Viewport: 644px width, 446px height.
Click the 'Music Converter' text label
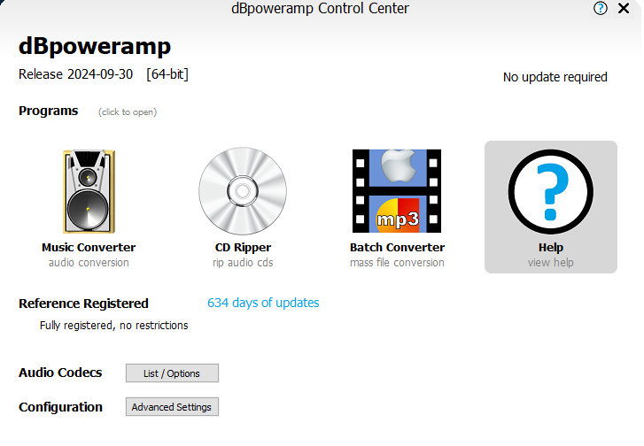[x=89, y=248]
